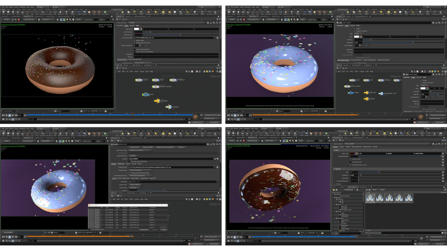The width and height of the screenshot is (447, 251).
Task: Toggle Enable Light In Viewport in top-left window
Action: pos(135,43)
